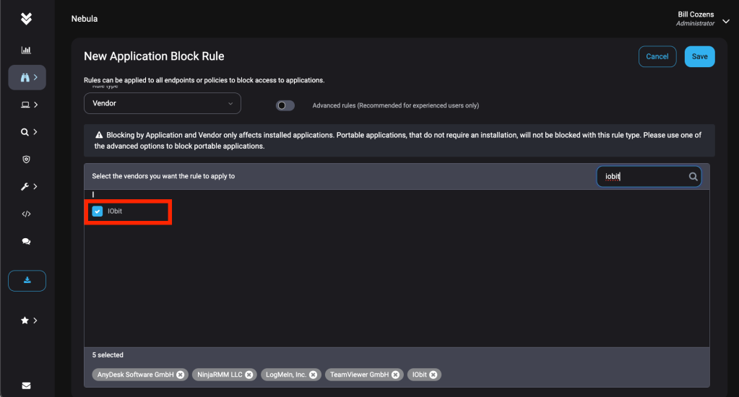Click the wrench configure icon in the sidebar
Screen dimensions: 739x397
click(25, 186)
